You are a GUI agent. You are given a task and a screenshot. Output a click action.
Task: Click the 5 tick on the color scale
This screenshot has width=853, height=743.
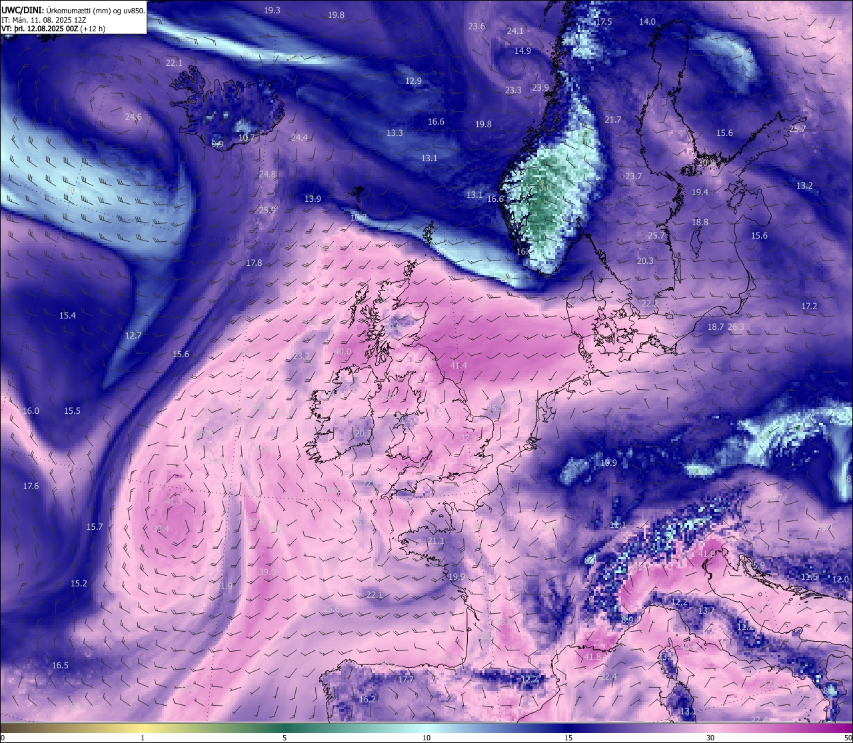point(285,738)
